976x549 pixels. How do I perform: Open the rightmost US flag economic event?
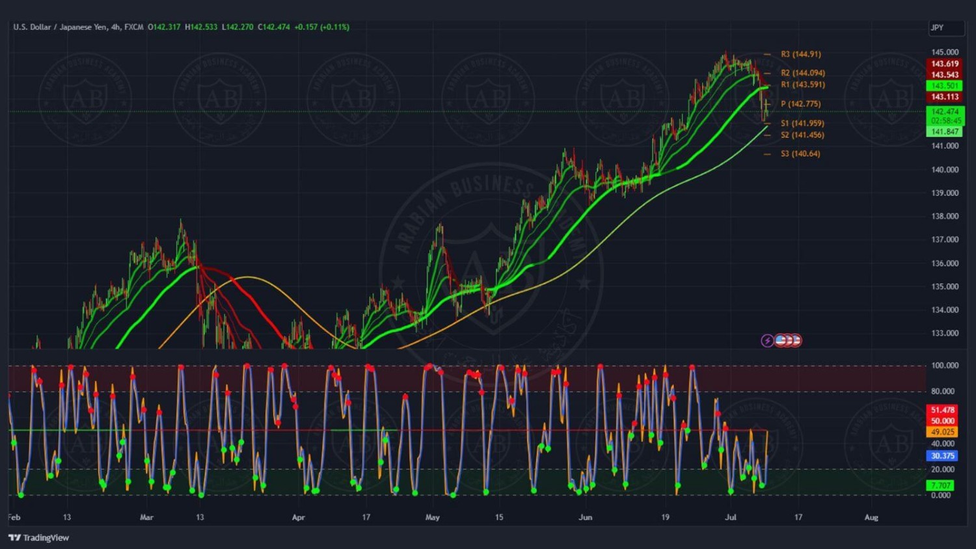796,340
